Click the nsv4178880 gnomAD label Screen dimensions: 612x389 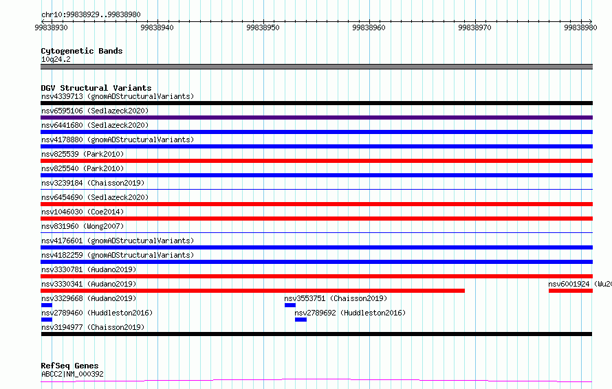[x=118, y=140]
